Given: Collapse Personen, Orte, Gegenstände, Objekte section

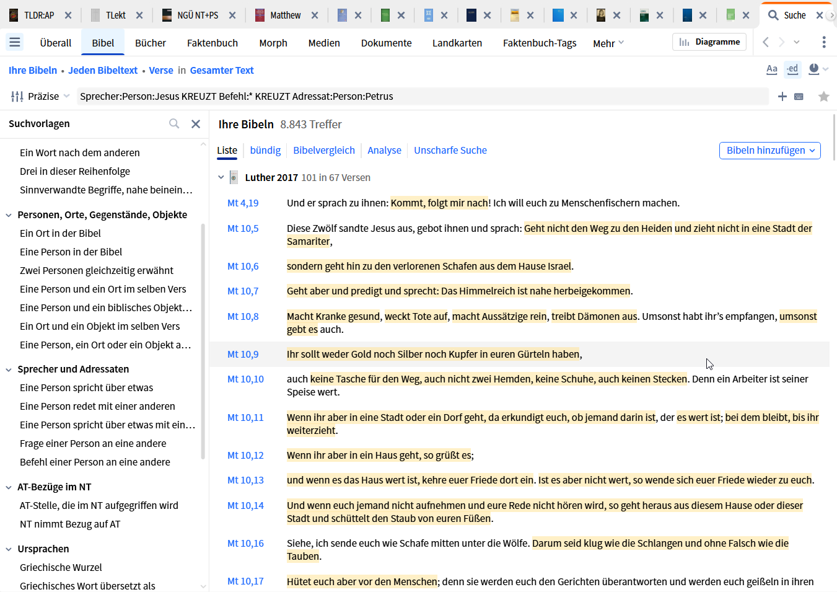Looking at the screenshot, I should [x=9, y=215].
